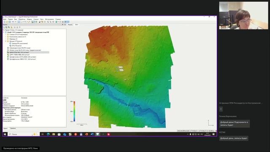Expand the Снимки folder node
The width and height of the screenshot is (270, 152).
5,35
